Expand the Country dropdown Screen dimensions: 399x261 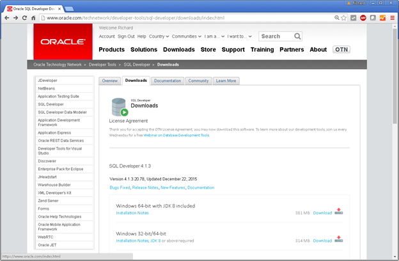click(159, 36)
